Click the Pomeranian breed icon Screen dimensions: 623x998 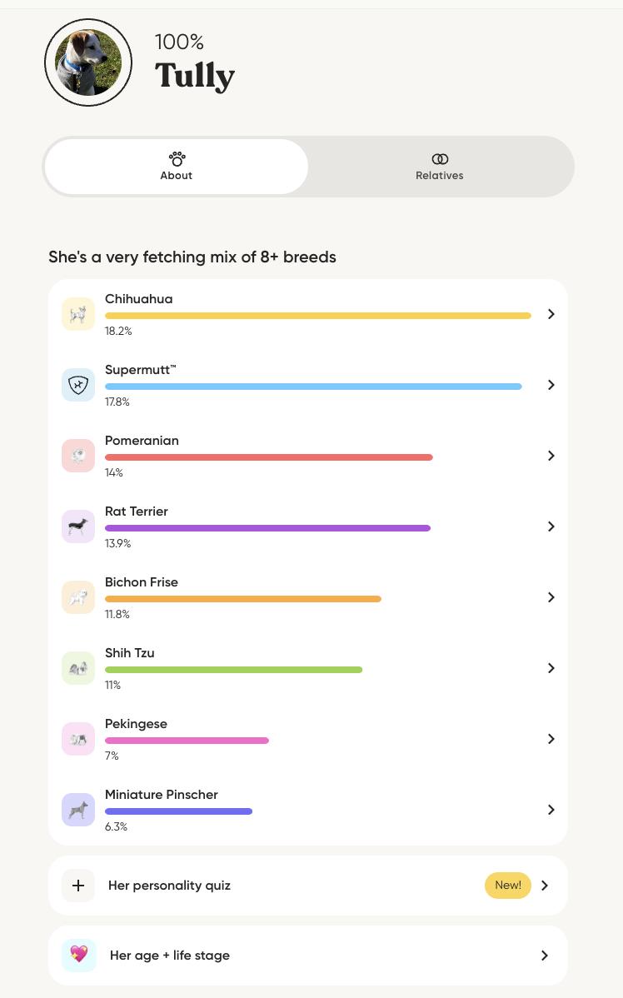[78, 456]
